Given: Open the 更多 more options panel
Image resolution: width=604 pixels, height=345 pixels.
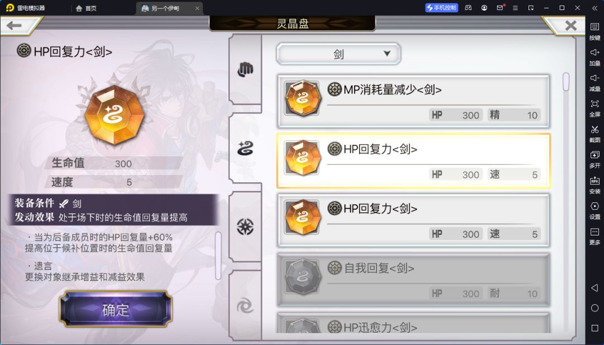Looking at the screenshot, I should pyautogui.click(x=594, y=236).
